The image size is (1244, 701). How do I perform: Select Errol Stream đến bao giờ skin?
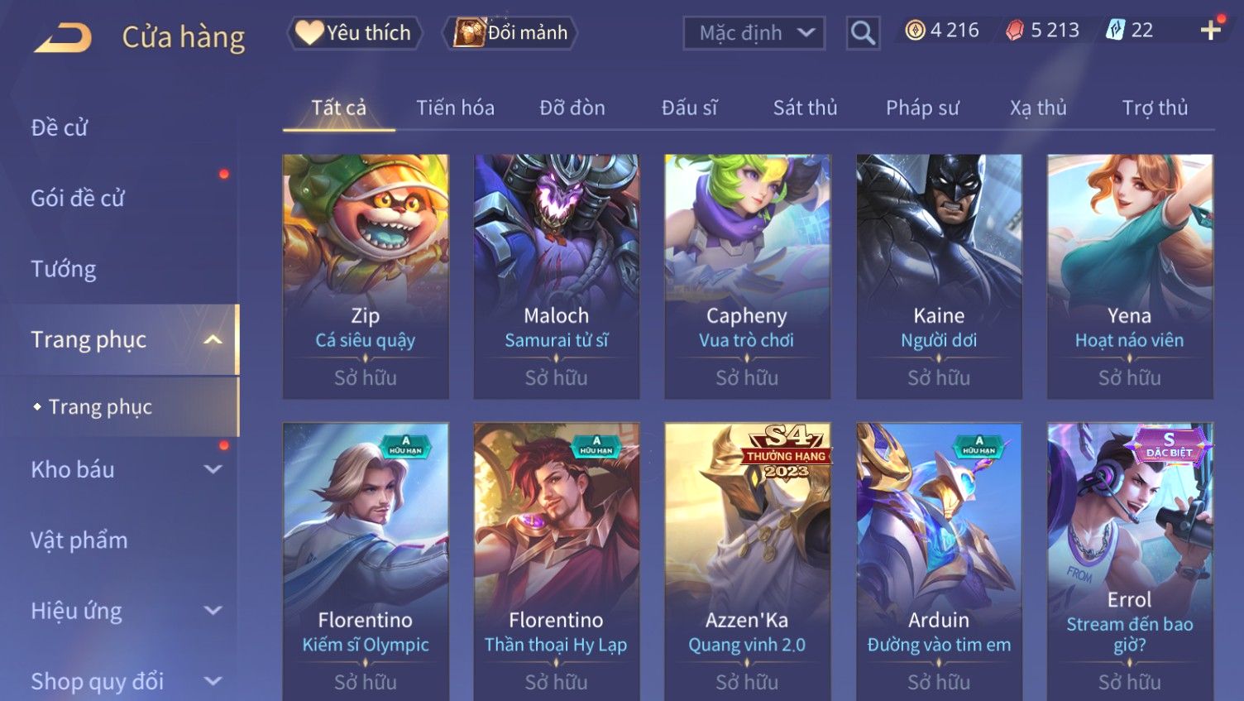coord(1130,561)
